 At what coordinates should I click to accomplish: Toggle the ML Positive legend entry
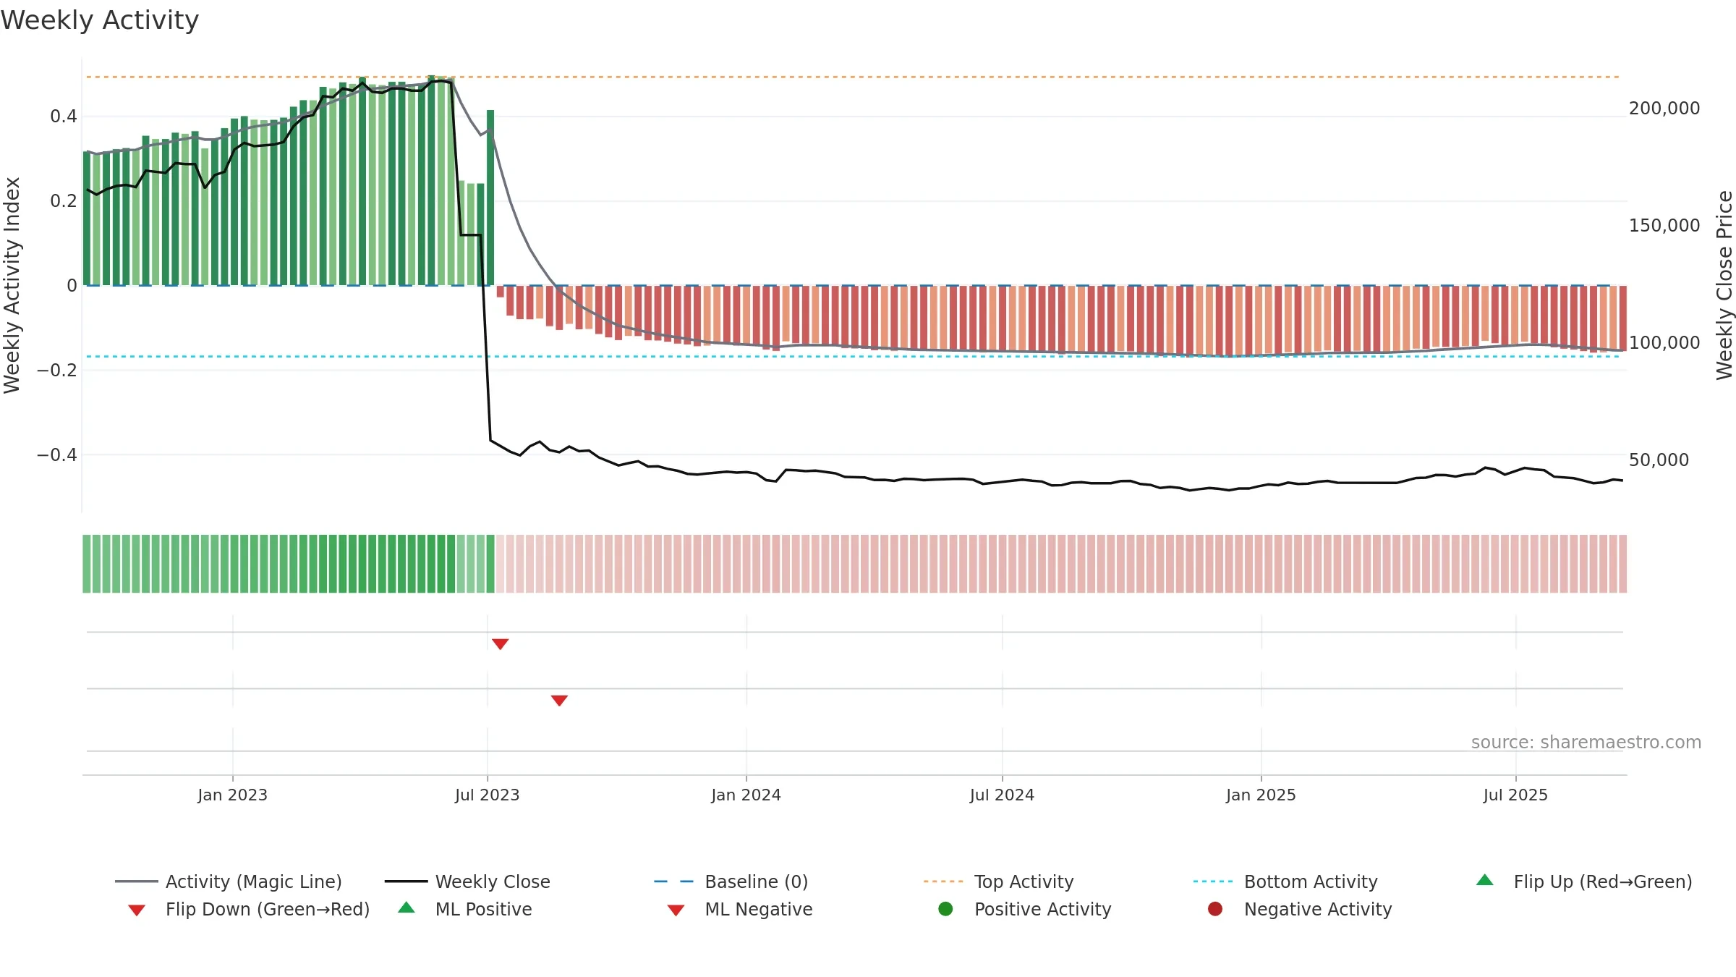(x=465, y=909)
